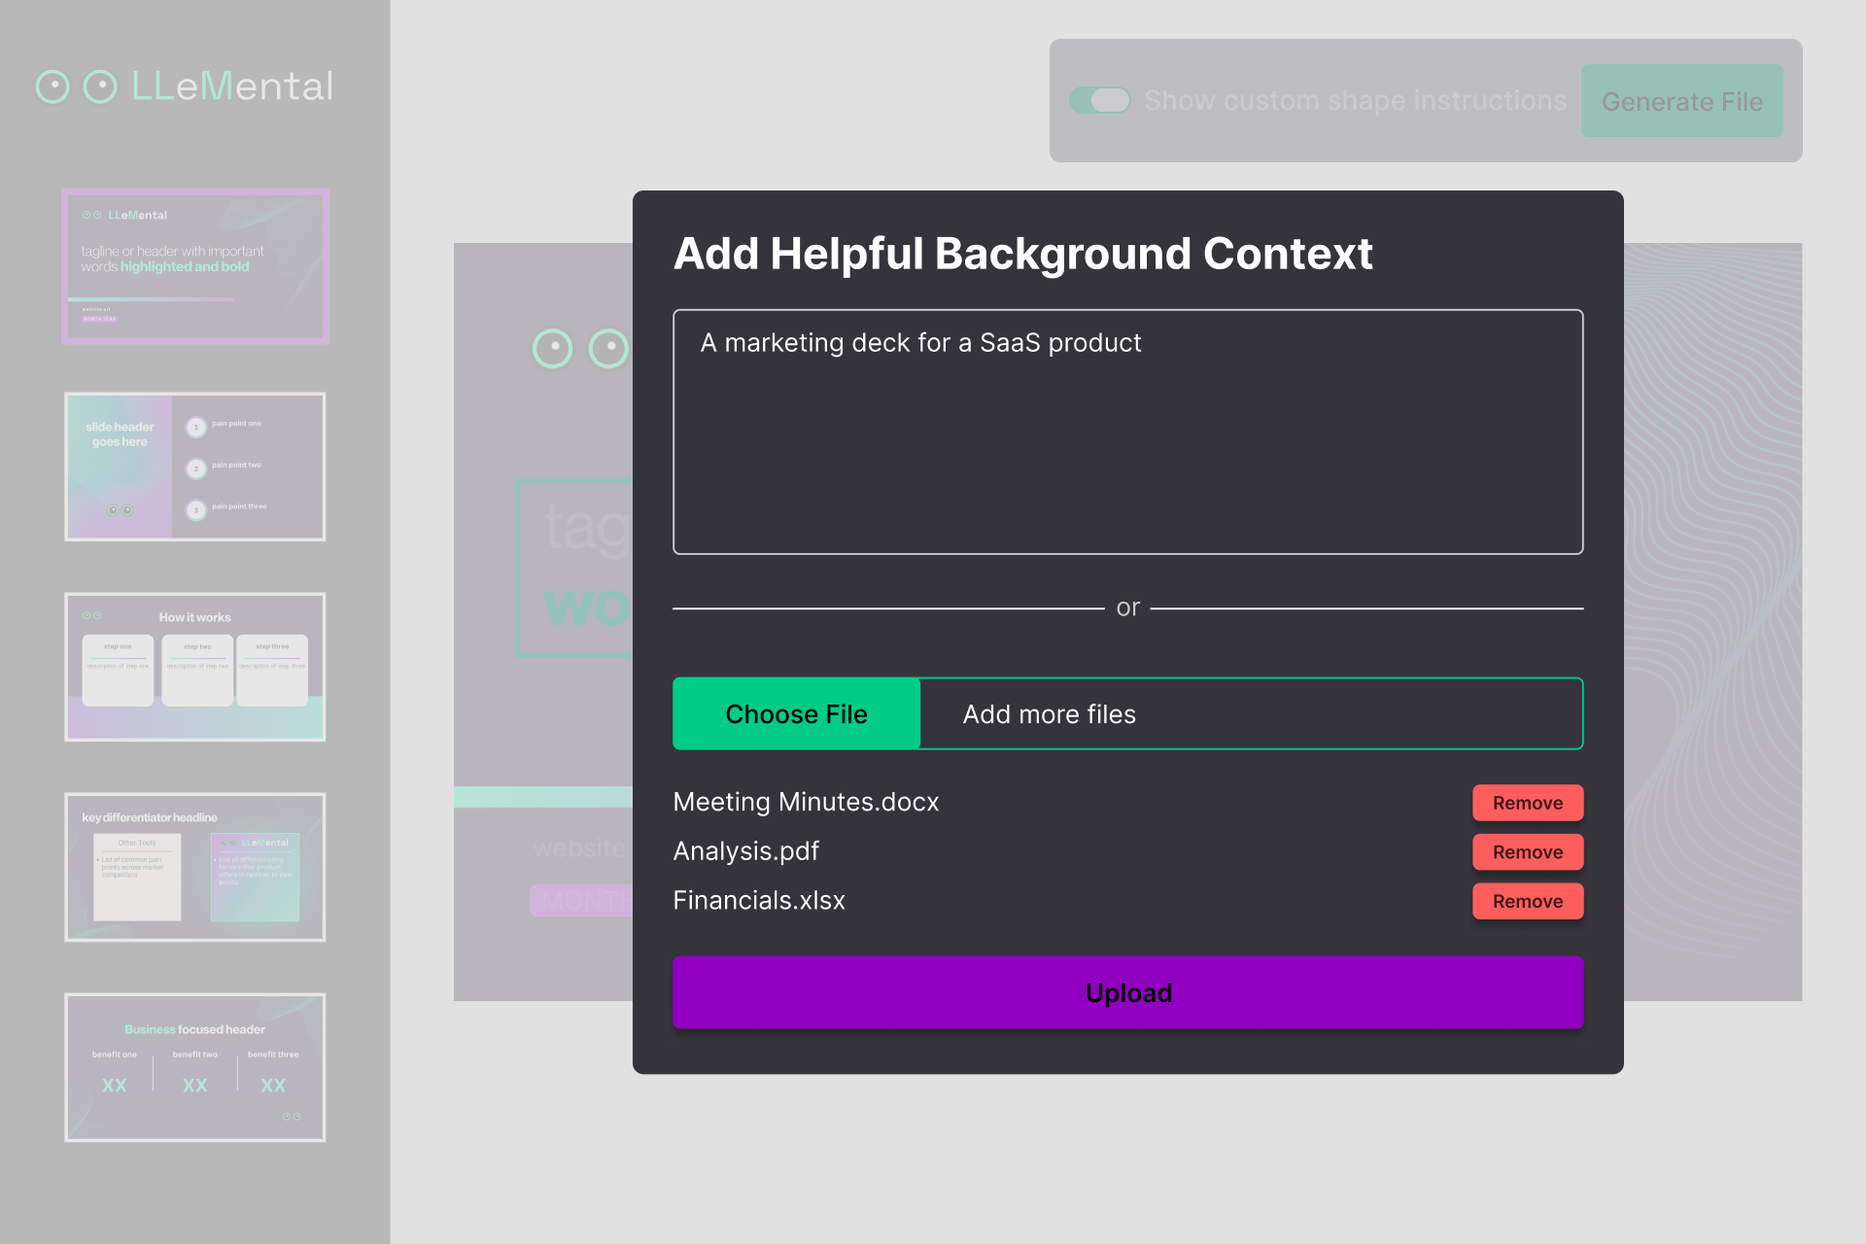Select the 'key differentiator headline' slide thumbnail
The height and width of the screenshot is (1244, 1866).
pyautogui.click(x=194, y=867)
